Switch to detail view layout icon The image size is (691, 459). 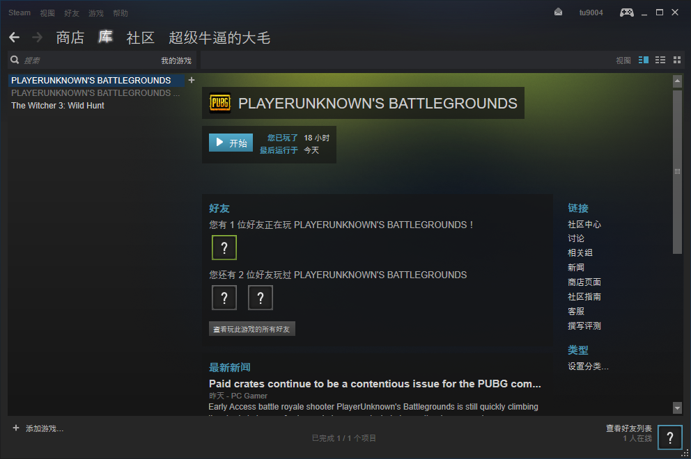(644, 60)
